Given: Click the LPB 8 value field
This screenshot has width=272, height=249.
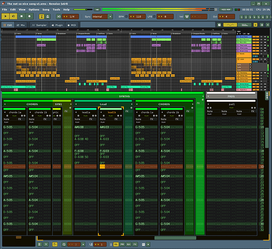Looking at the screenshot, I should point(165,16).
